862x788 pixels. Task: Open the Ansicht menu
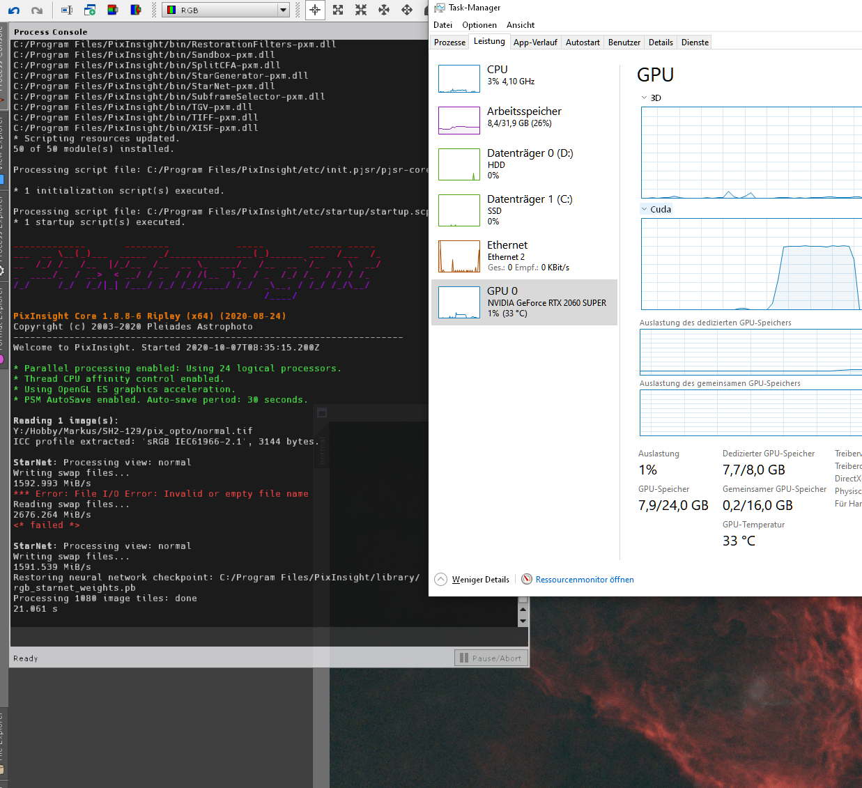coord(521,25)
